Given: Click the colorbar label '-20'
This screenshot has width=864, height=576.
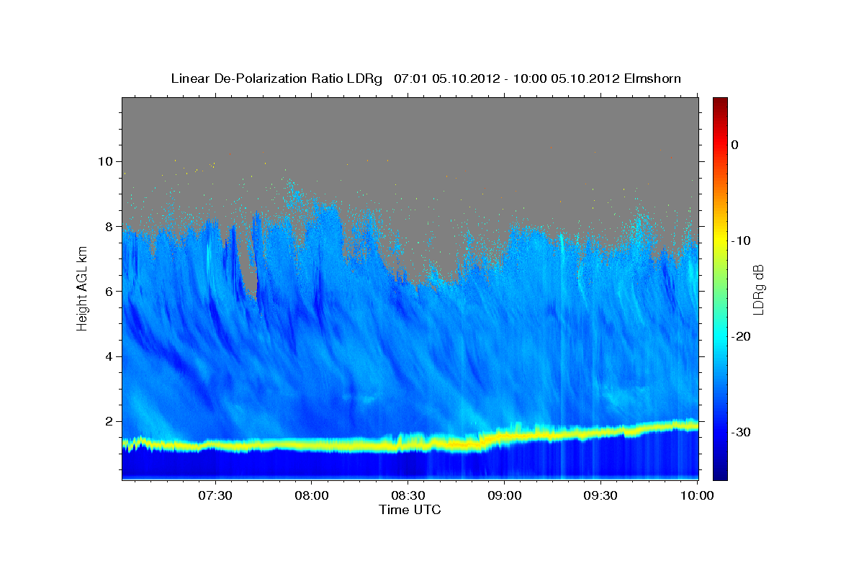Looking at the screenshot, I should pos(742,336).
